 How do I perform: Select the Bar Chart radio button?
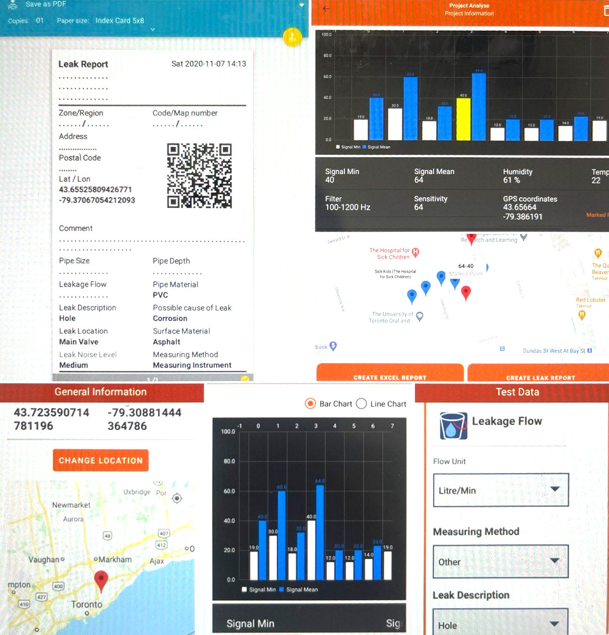tap(310, 404)
